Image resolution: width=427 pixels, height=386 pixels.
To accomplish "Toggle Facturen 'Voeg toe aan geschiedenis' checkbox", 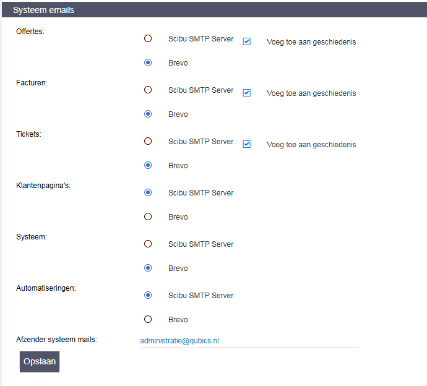I will coord(246,93).
